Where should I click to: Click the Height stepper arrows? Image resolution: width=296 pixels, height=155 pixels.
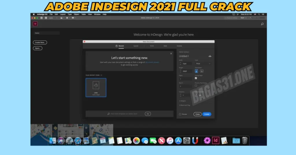(x=180, y=71)
